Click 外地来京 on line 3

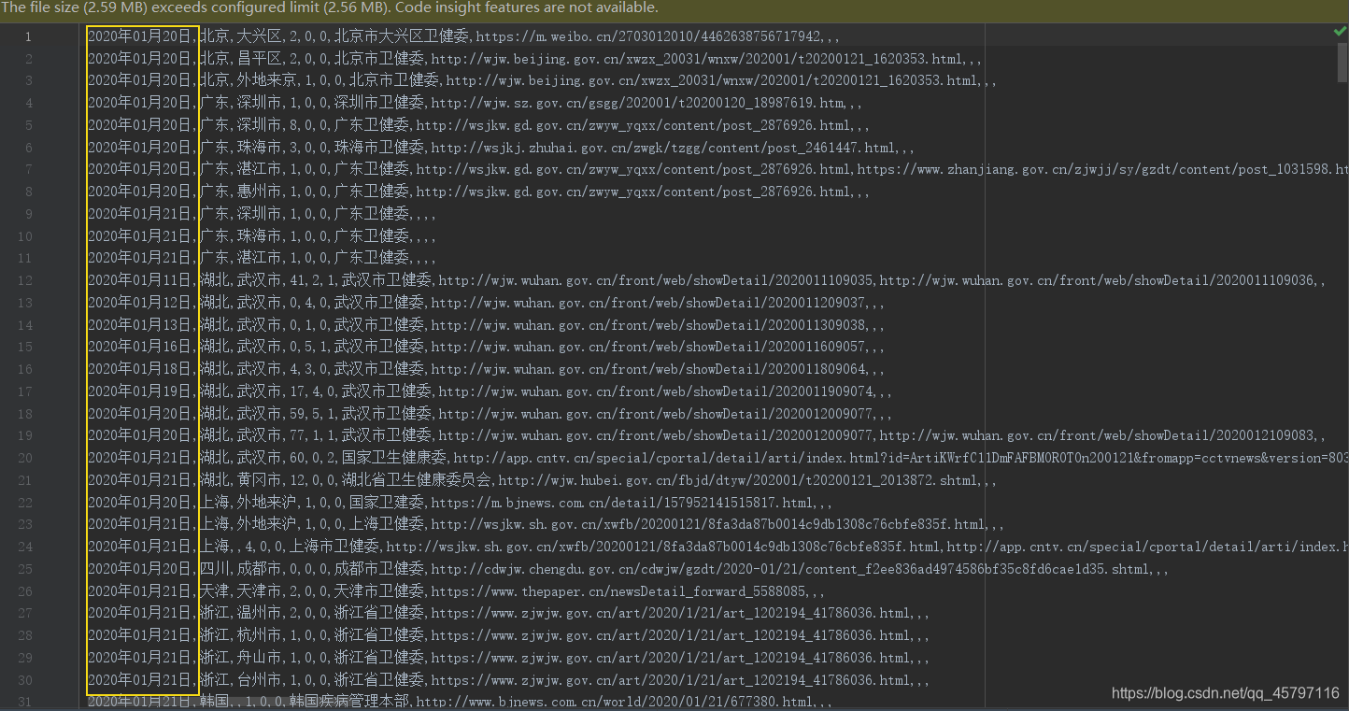pos(266,80)
